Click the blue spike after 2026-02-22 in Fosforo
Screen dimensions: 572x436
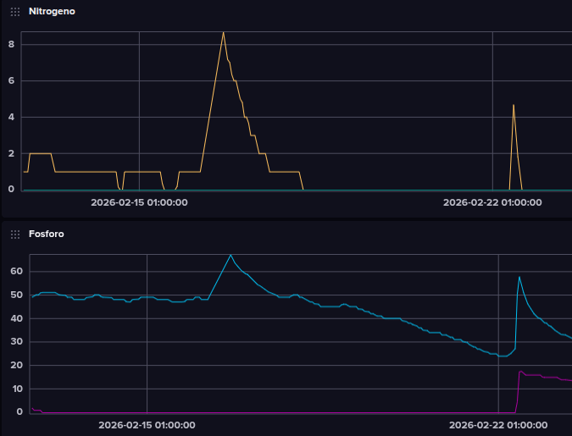coord(519,277)
